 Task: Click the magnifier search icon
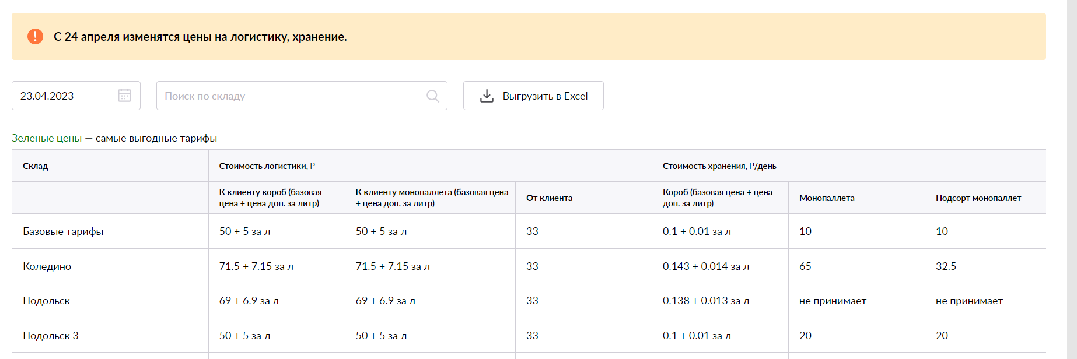(432, 96)
